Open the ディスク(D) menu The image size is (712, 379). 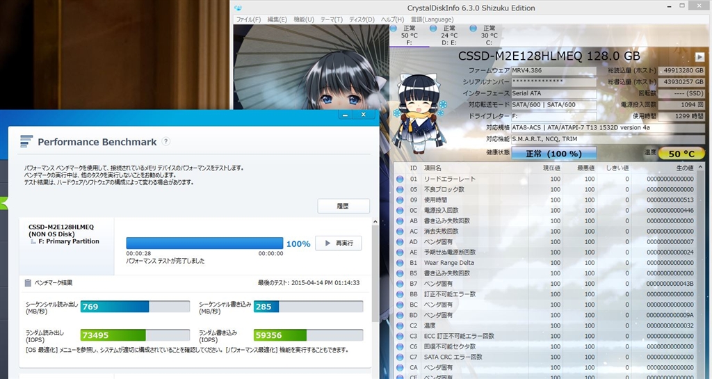pos(362,19)
